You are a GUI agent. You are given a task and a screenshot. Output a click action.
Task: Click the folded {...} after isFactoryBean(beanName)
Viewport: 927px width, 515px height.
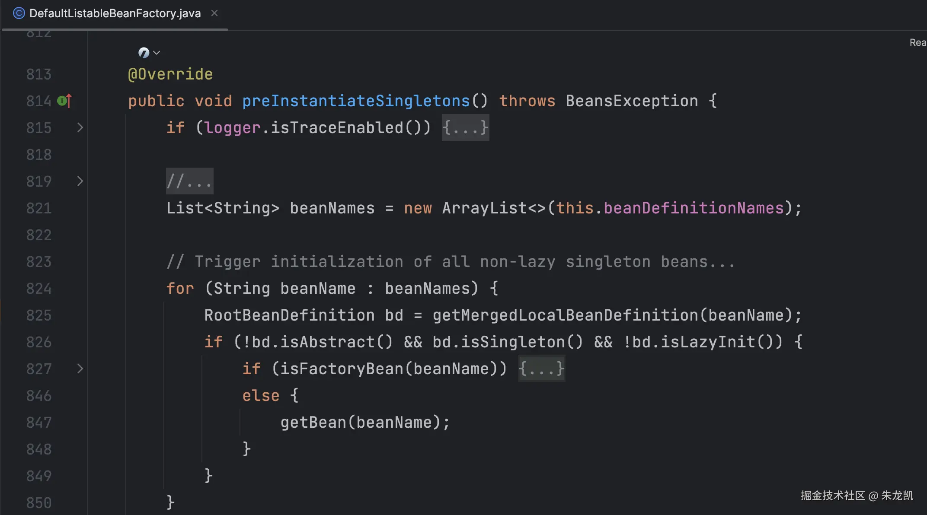pyautogui.click(x=541, y=369)
